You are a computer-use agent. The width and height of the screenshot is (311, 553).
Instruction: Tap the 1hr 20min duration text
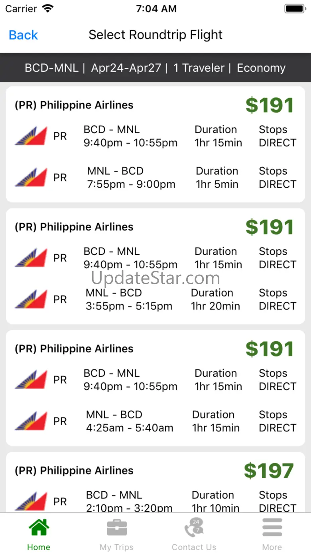point(215,306)
